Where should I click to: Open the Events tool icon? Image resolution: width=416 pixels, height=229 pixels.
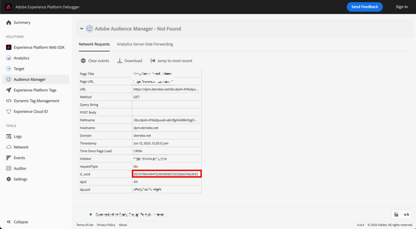pyautogui.click(x=9, y=158)
